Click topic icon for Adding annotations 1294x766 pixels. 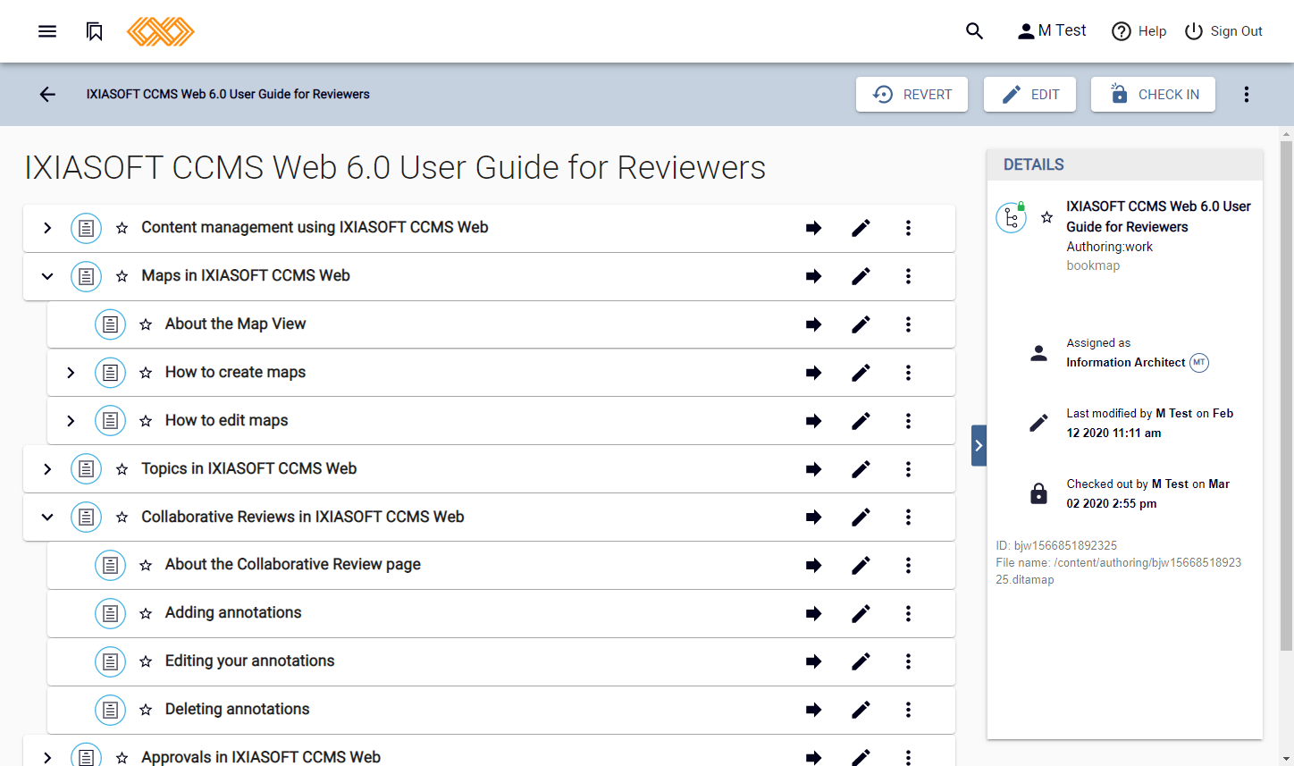point(110,613)
